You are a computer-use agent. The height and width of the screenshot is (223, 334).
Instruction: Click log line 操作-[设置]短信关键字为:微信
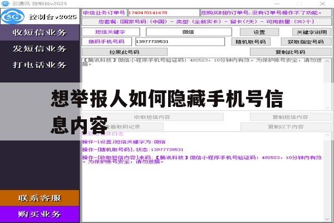[x=124, y=142]
